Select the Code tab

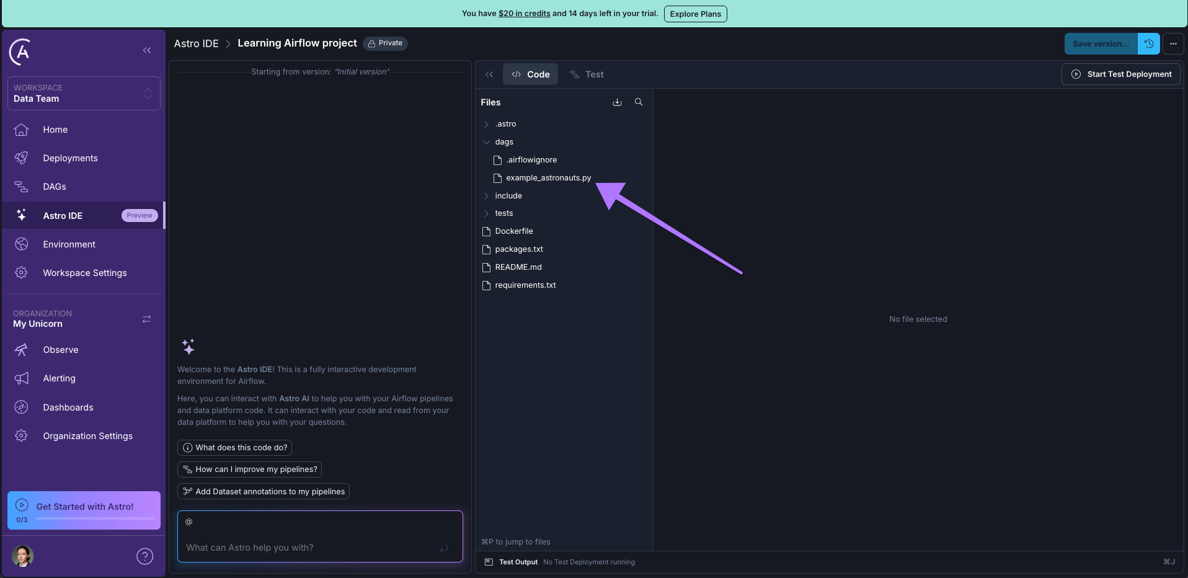pyautogui.click(x=530, y=74)
